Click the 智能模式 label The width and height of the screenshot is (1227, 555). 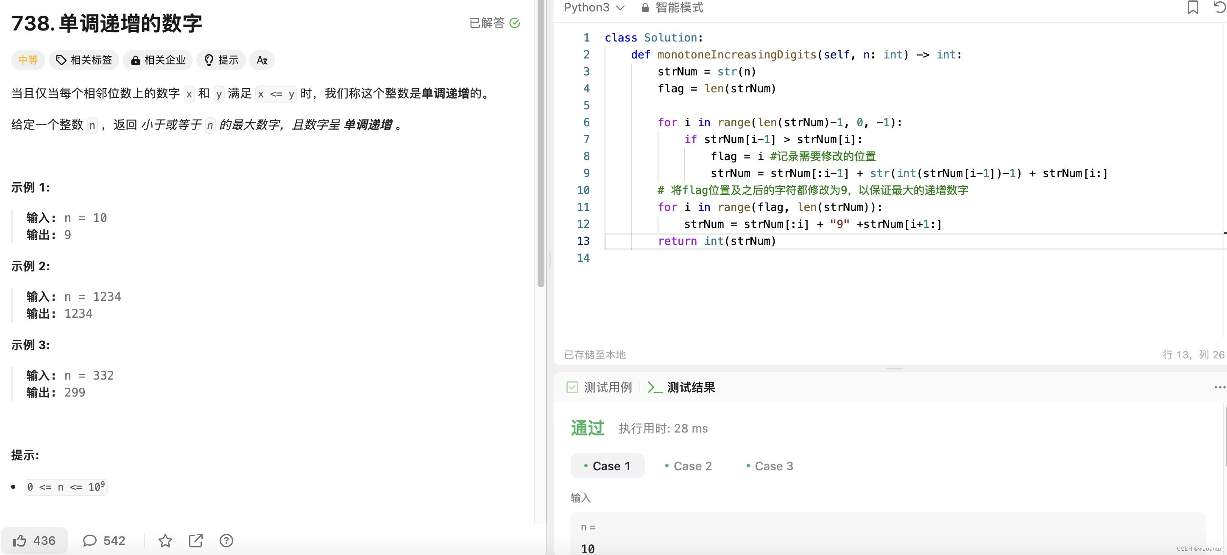[x=679, y=8]
